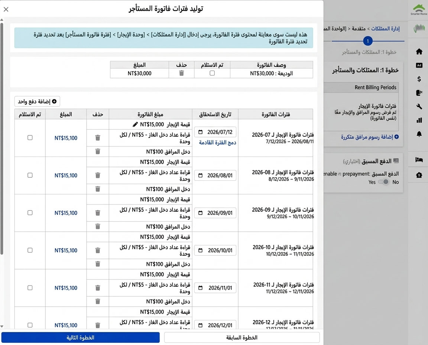
Task: Click total amount NT$15,100 for 2026-10 period
Action: click(x=66, y=250)
